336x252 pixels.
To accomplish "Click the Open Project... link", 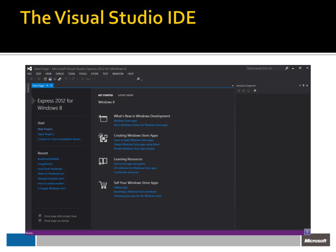I will click(x=46, y=134).
